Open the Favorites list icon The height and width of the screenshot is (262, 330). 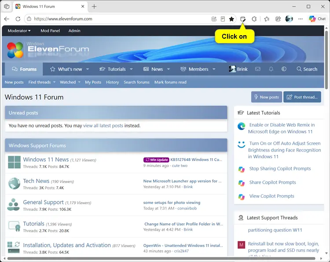[267, 19]
